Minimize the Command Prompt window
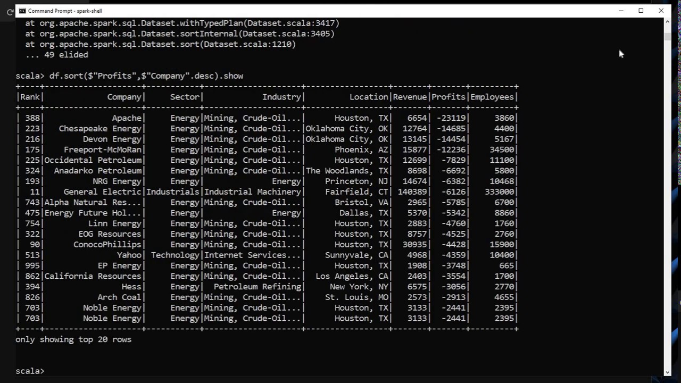The image size is (681, 383). pos(621,11)
